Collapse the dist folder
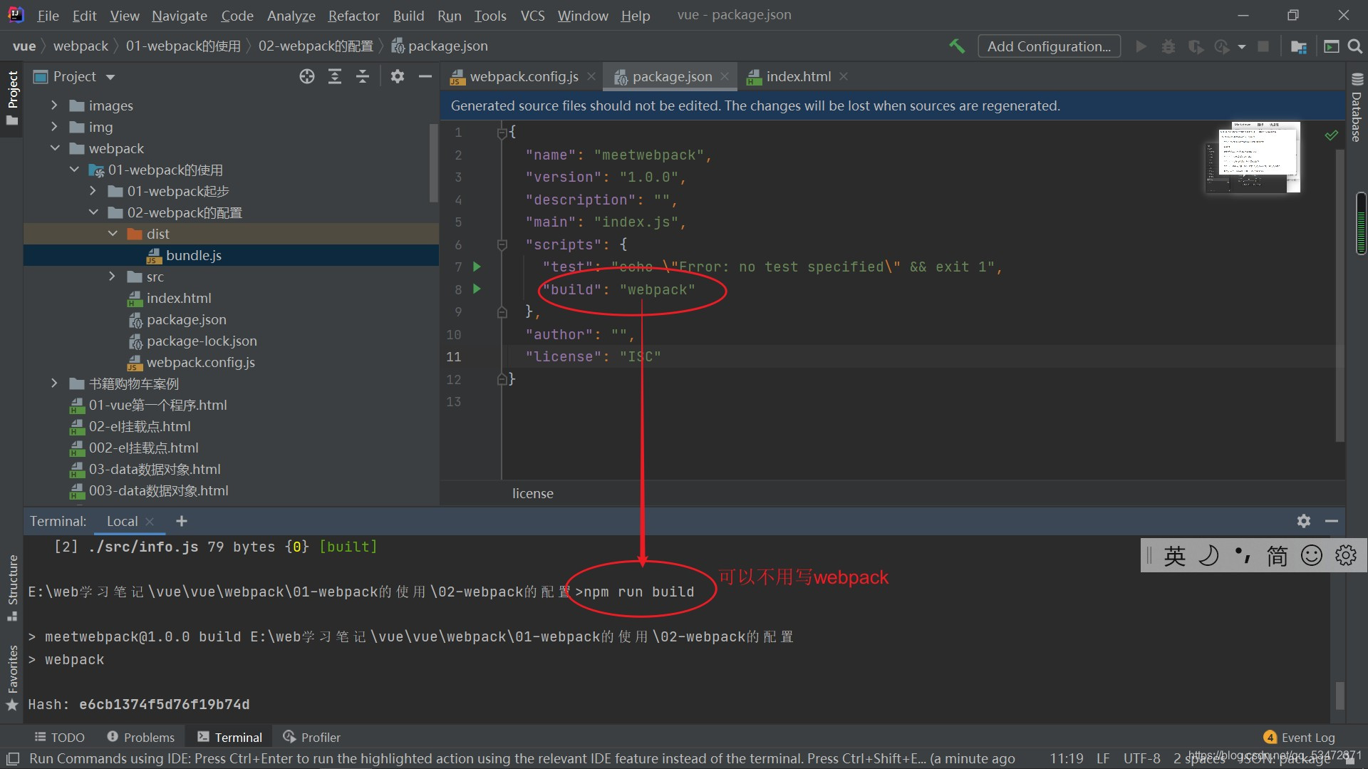This screenshot has height=769, width=1368. pos(112,234)
